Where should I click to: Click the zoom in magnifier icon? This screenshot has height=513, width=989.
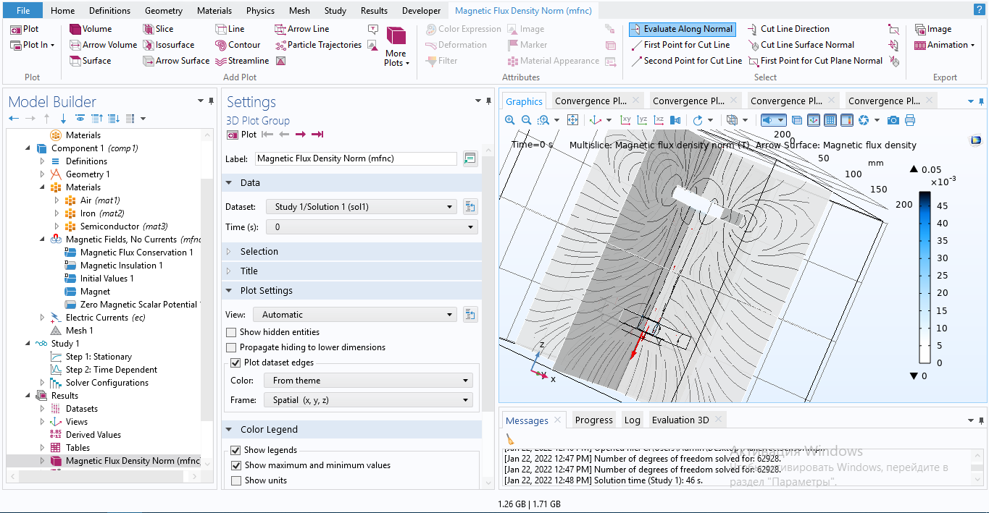click(510, 120)
